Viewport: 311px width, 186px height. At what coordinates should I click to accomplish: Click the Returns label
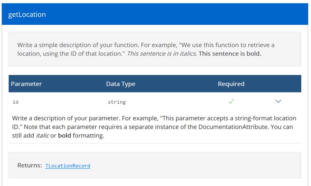pyautogui.click(x=30, y=165)
